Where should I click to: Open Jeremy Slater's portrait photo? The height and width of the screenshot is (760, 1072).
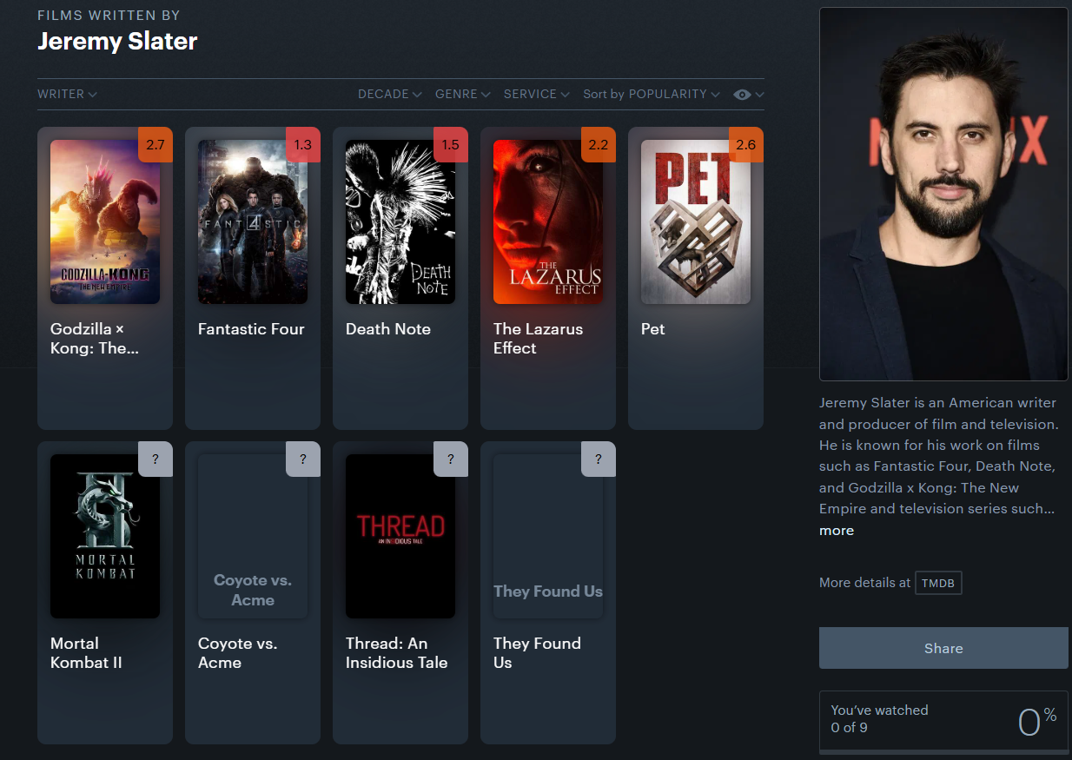(x=943, y=195)
